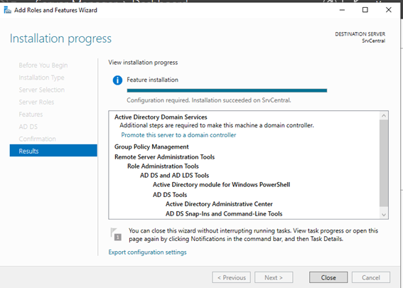
Task: Click the blue Feature installation info icon
Action: point(117,80)
